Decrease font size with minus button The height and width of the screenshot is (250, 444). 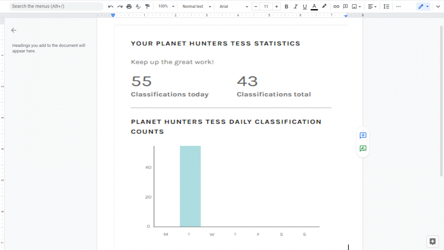(256, 6)
